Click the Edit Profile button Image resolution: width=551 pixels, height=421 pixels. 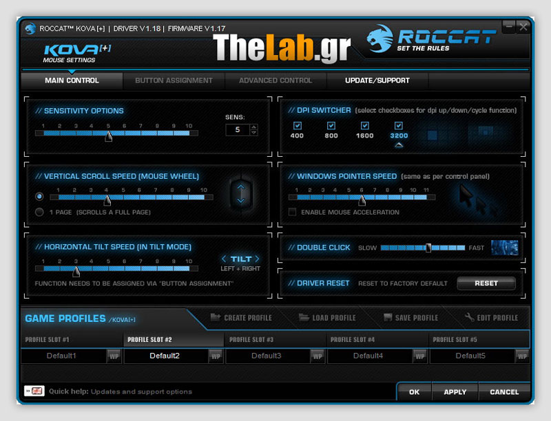point(491,318)
